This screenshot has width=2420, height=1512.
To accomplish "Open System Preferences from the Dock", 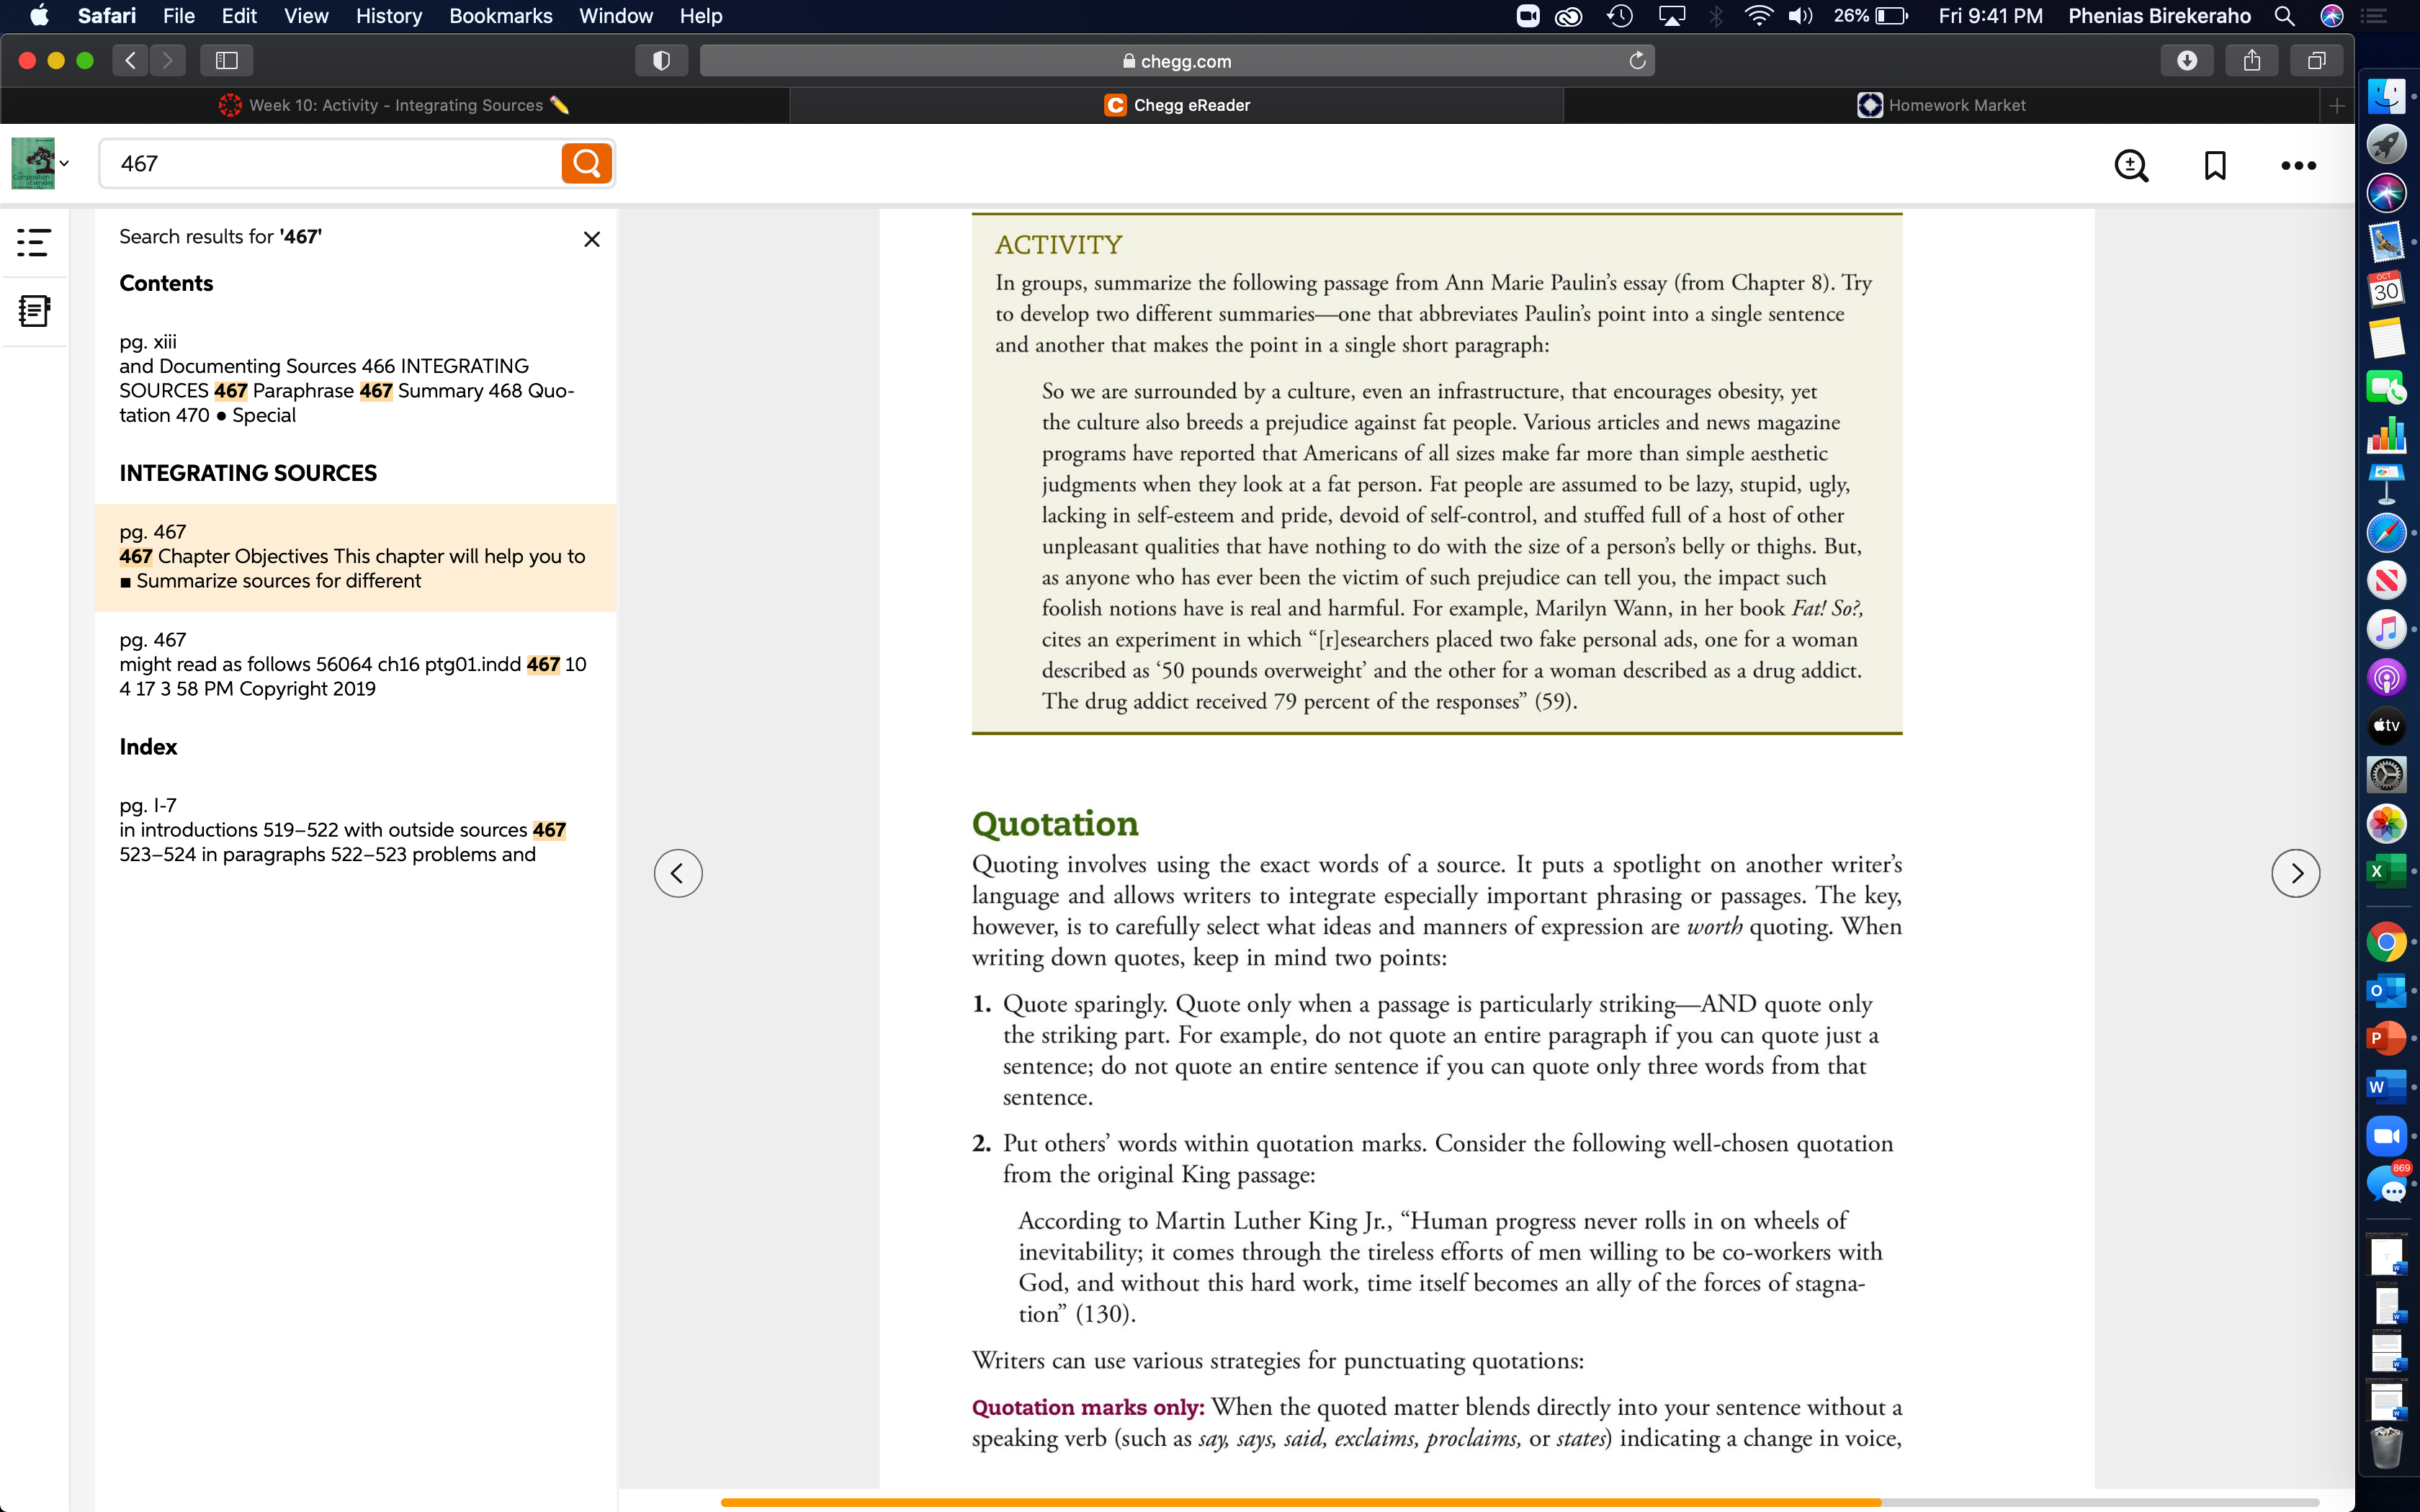I will pos(2386,774).
